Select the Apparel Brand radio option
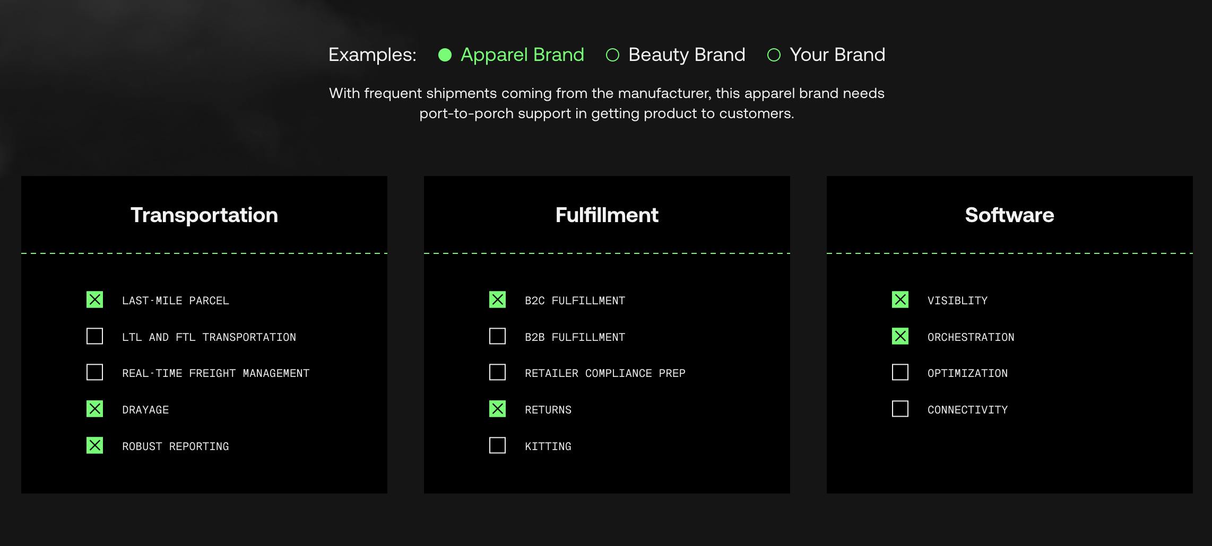This screenshot has height=546, width=1212. click(445, 55)
